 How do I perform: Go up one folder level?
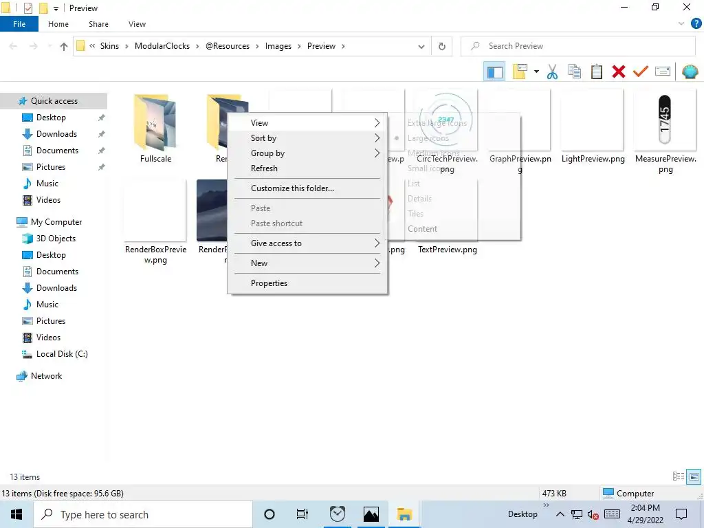point(64,46)
